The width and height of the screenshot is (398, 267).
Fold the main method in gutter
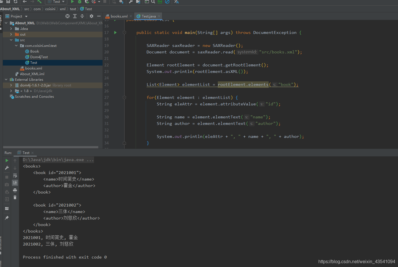[124, 32]
